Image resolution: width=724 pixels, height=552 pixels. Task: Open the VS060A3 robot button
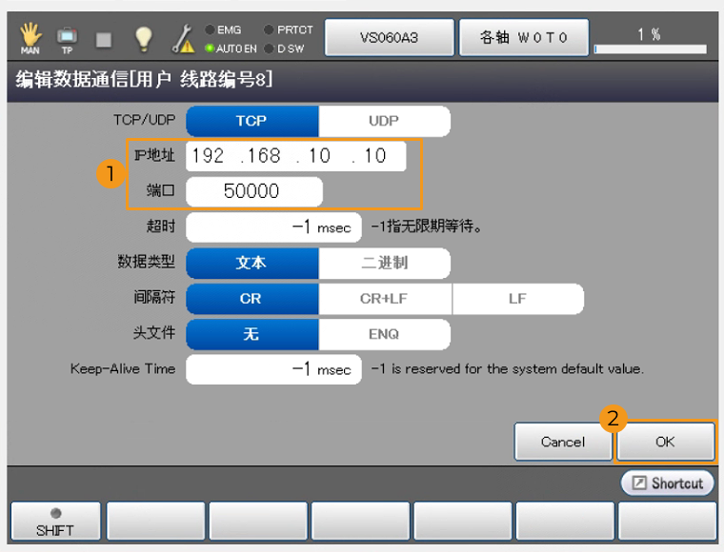pyautogui.click(x=390, y=38)
